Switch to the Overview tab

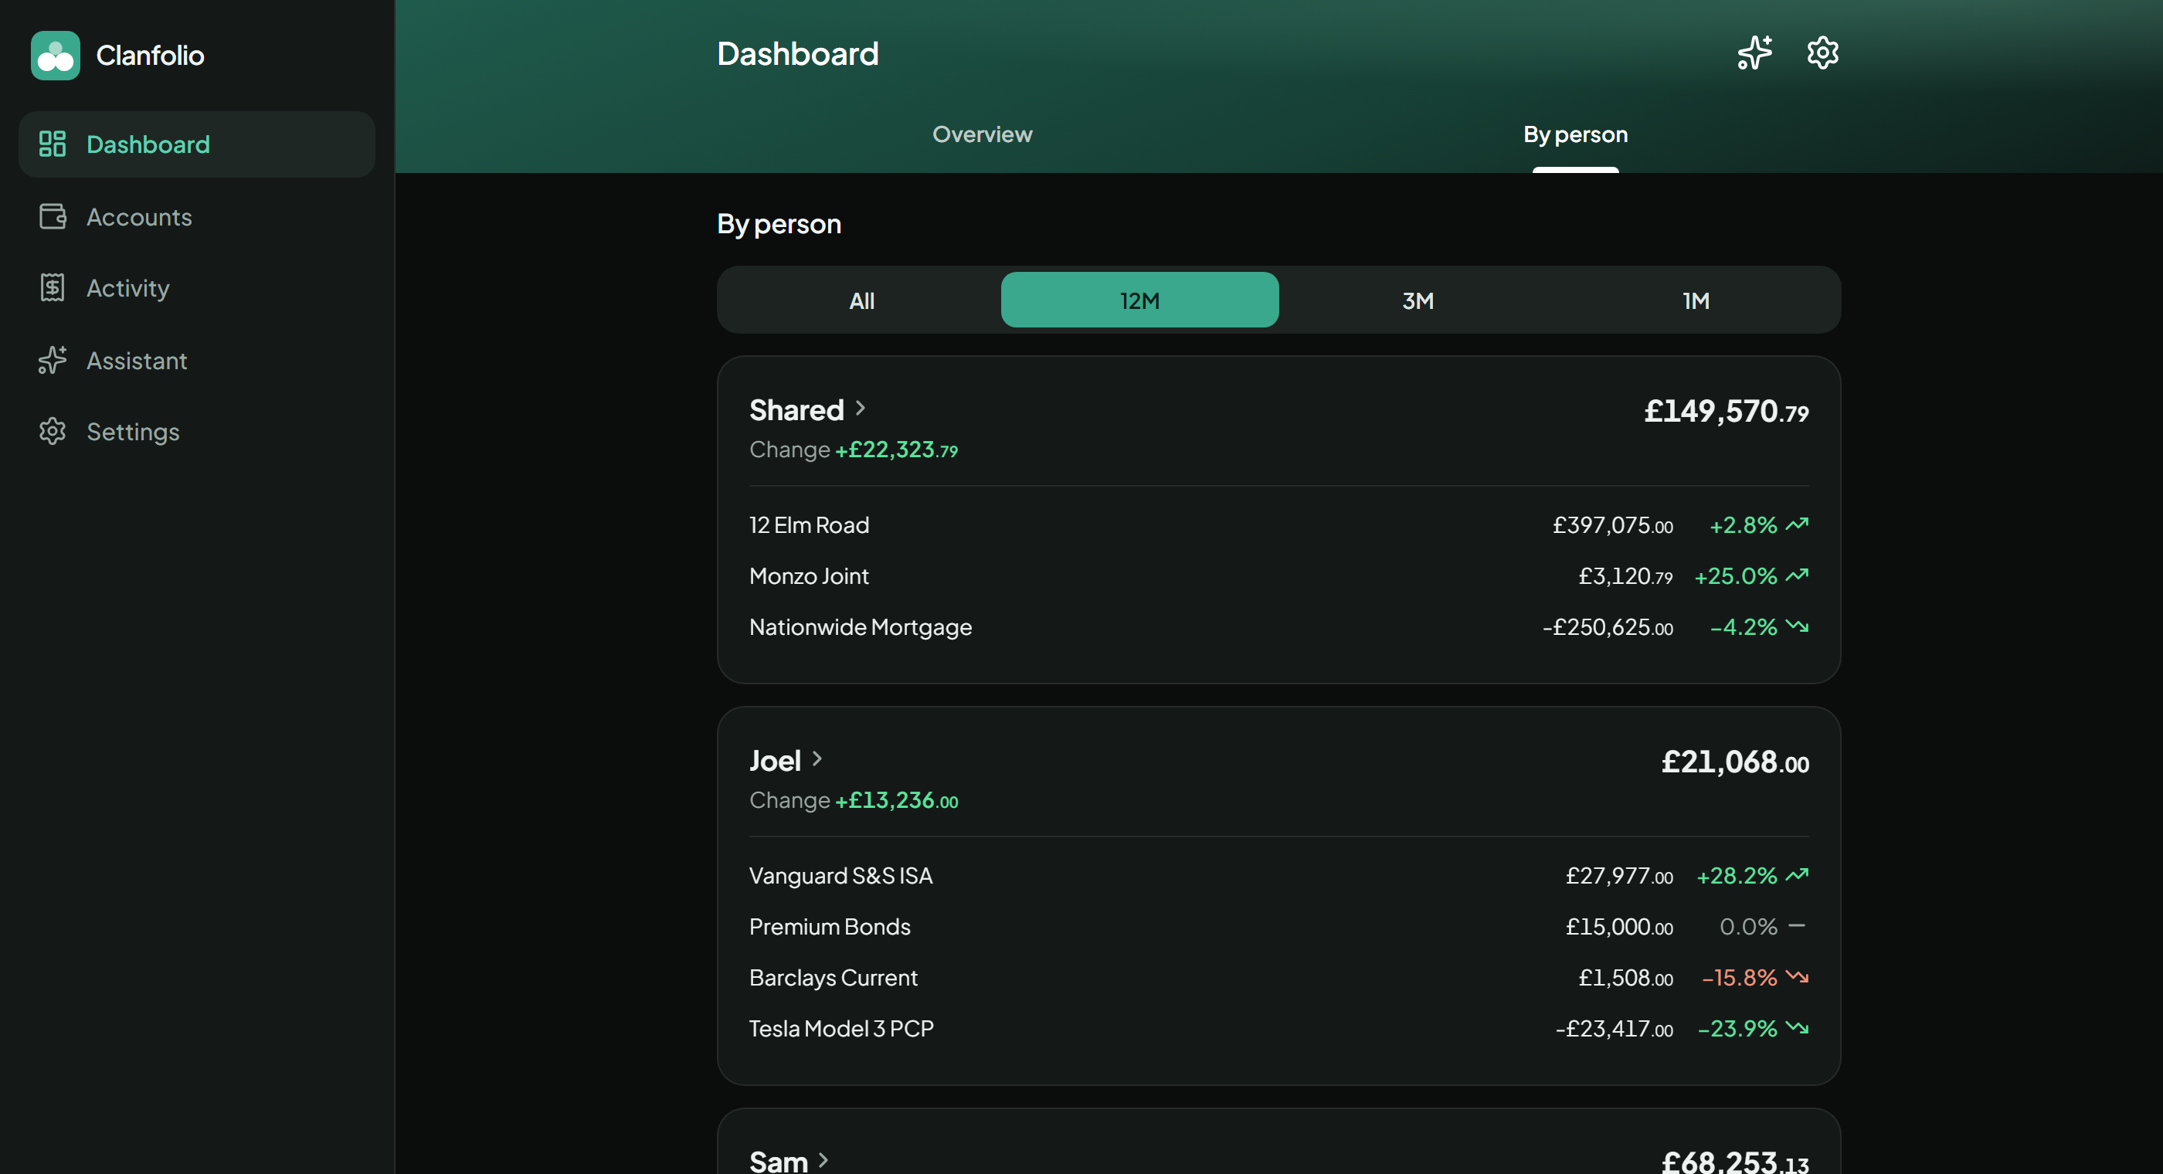(982, 134)
